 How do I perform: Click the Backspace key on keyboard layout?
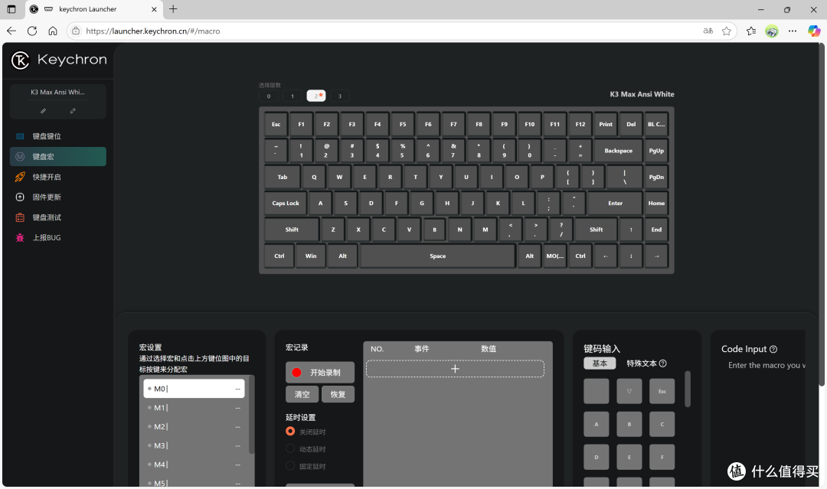coord(618,151)
